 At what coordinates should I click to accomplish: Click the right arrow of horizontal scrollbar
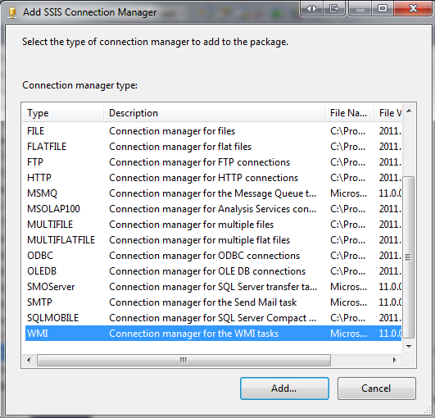click(x=395, y=361)
